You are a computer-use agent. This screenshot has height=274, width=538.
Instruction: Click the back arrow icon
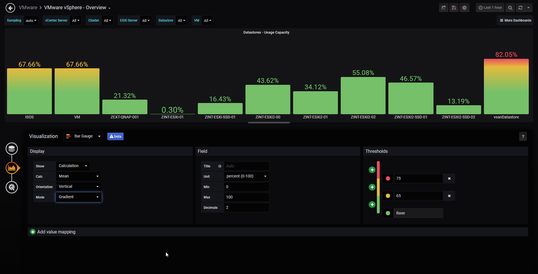pos(10,8)
